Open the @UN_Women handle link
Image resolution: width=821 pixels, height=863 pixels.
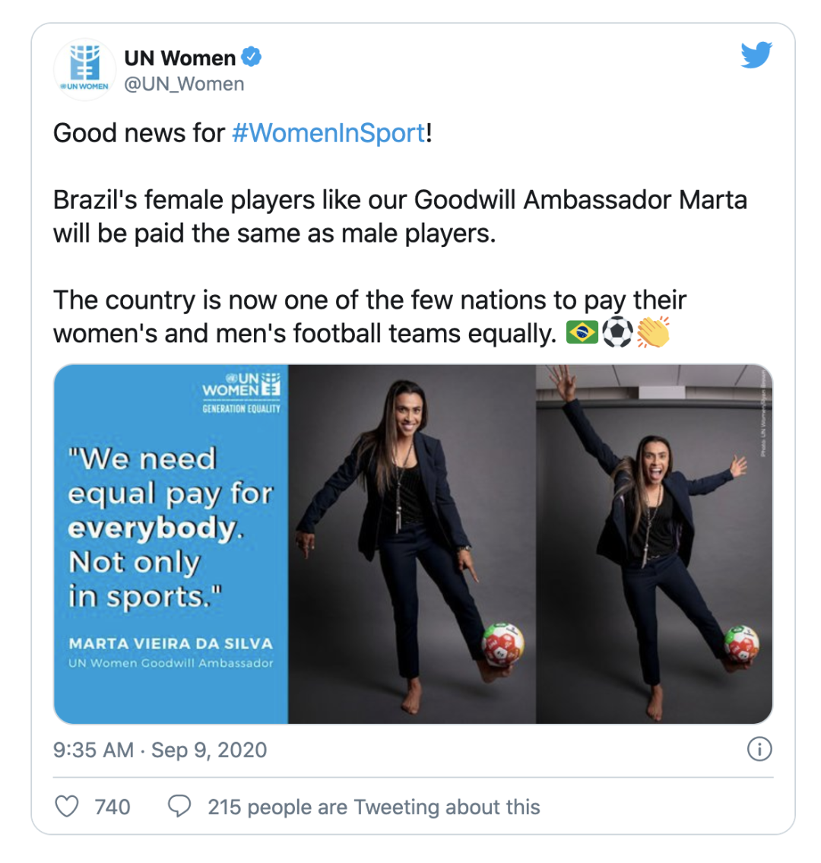(x=184, y=84)
